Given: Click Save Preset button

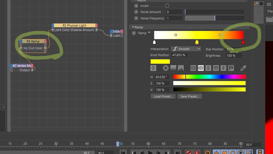Looking at the screenshot, I should (x=190, y=96).
